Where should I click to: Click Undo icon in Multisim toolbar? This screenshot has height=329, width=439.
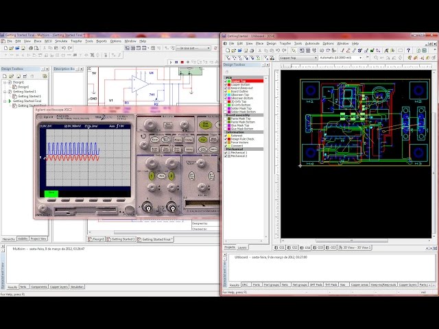[64, 48]
